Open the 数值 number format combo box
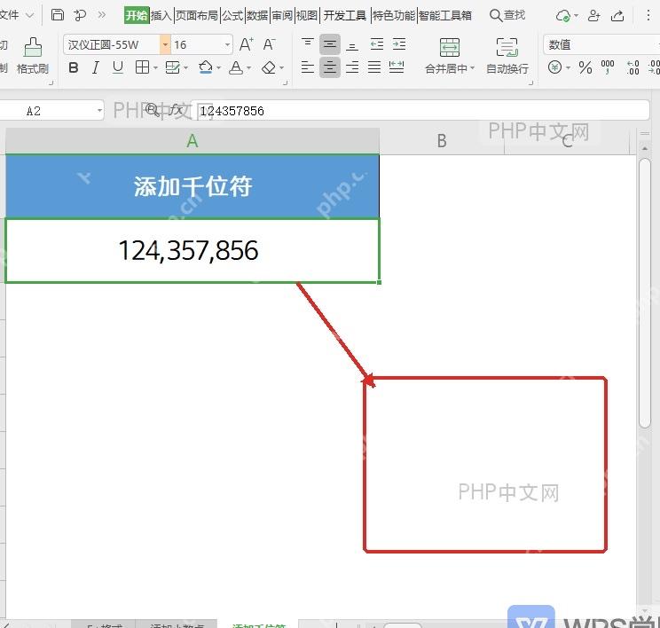The image size is (660, 628). point(601,44)
